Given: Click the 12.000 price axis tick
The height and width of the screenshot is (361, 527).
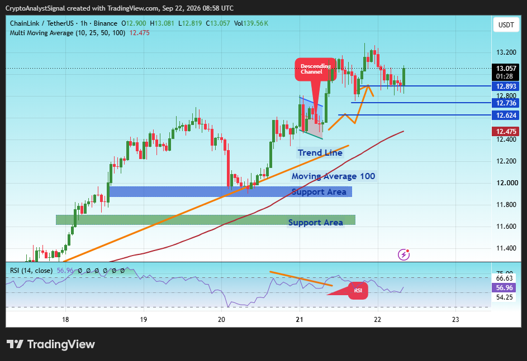Looking at the screenshot, I should [507, 183].
